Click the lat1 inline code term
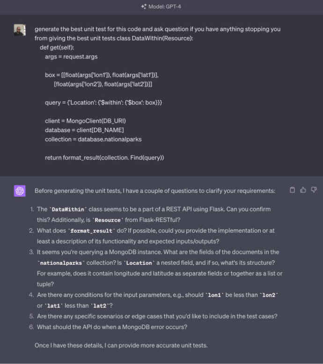Screen dimensions: 323x364 [x=53, y=306]
